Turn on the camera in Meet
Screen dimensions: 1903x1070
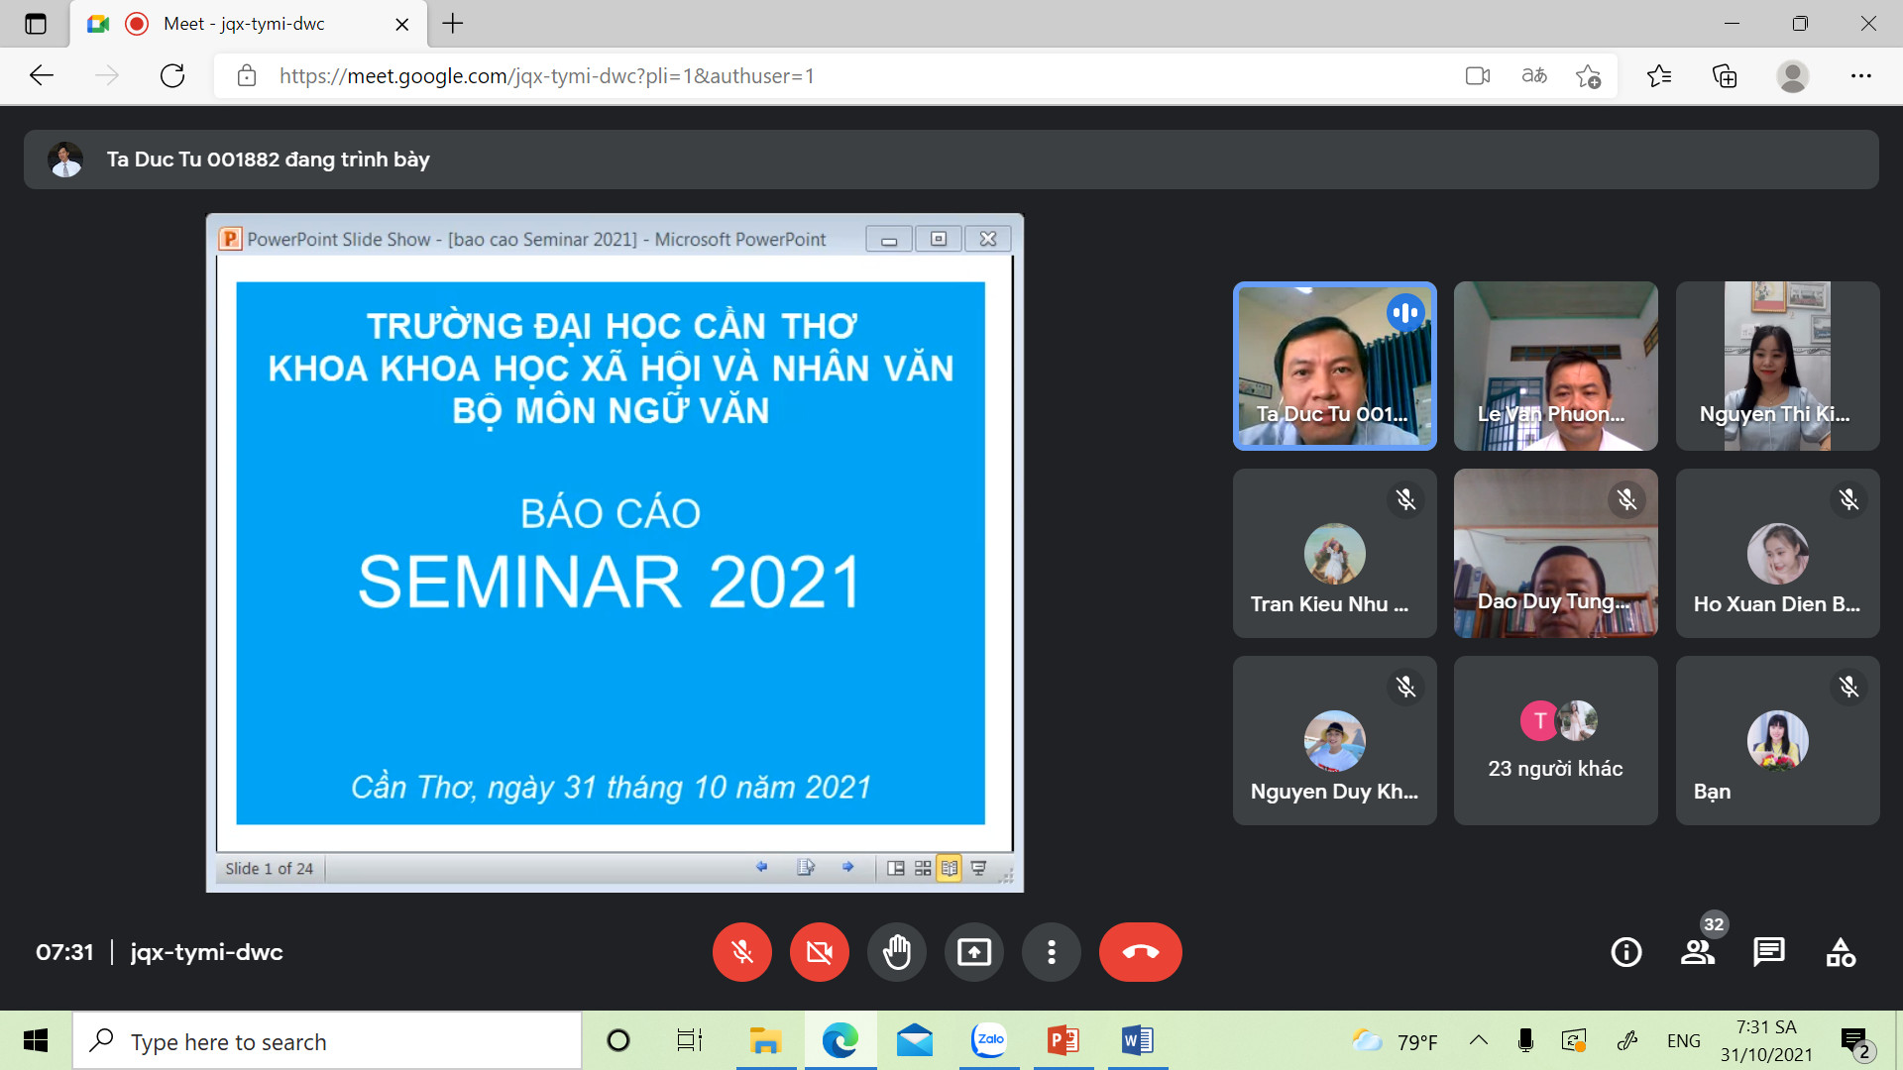pos(819,952)
